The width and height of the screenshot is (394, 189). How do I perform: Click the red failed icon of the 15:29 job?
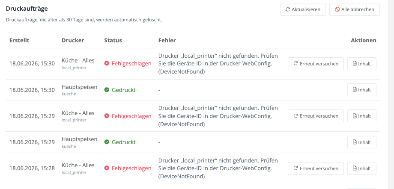[x=107, y=116]
